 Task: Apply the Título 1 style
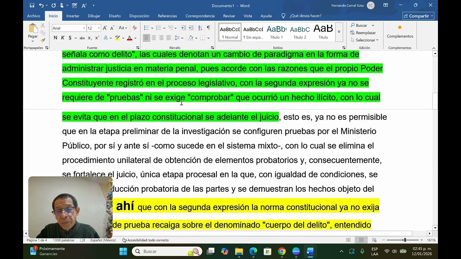click(277, 32)
